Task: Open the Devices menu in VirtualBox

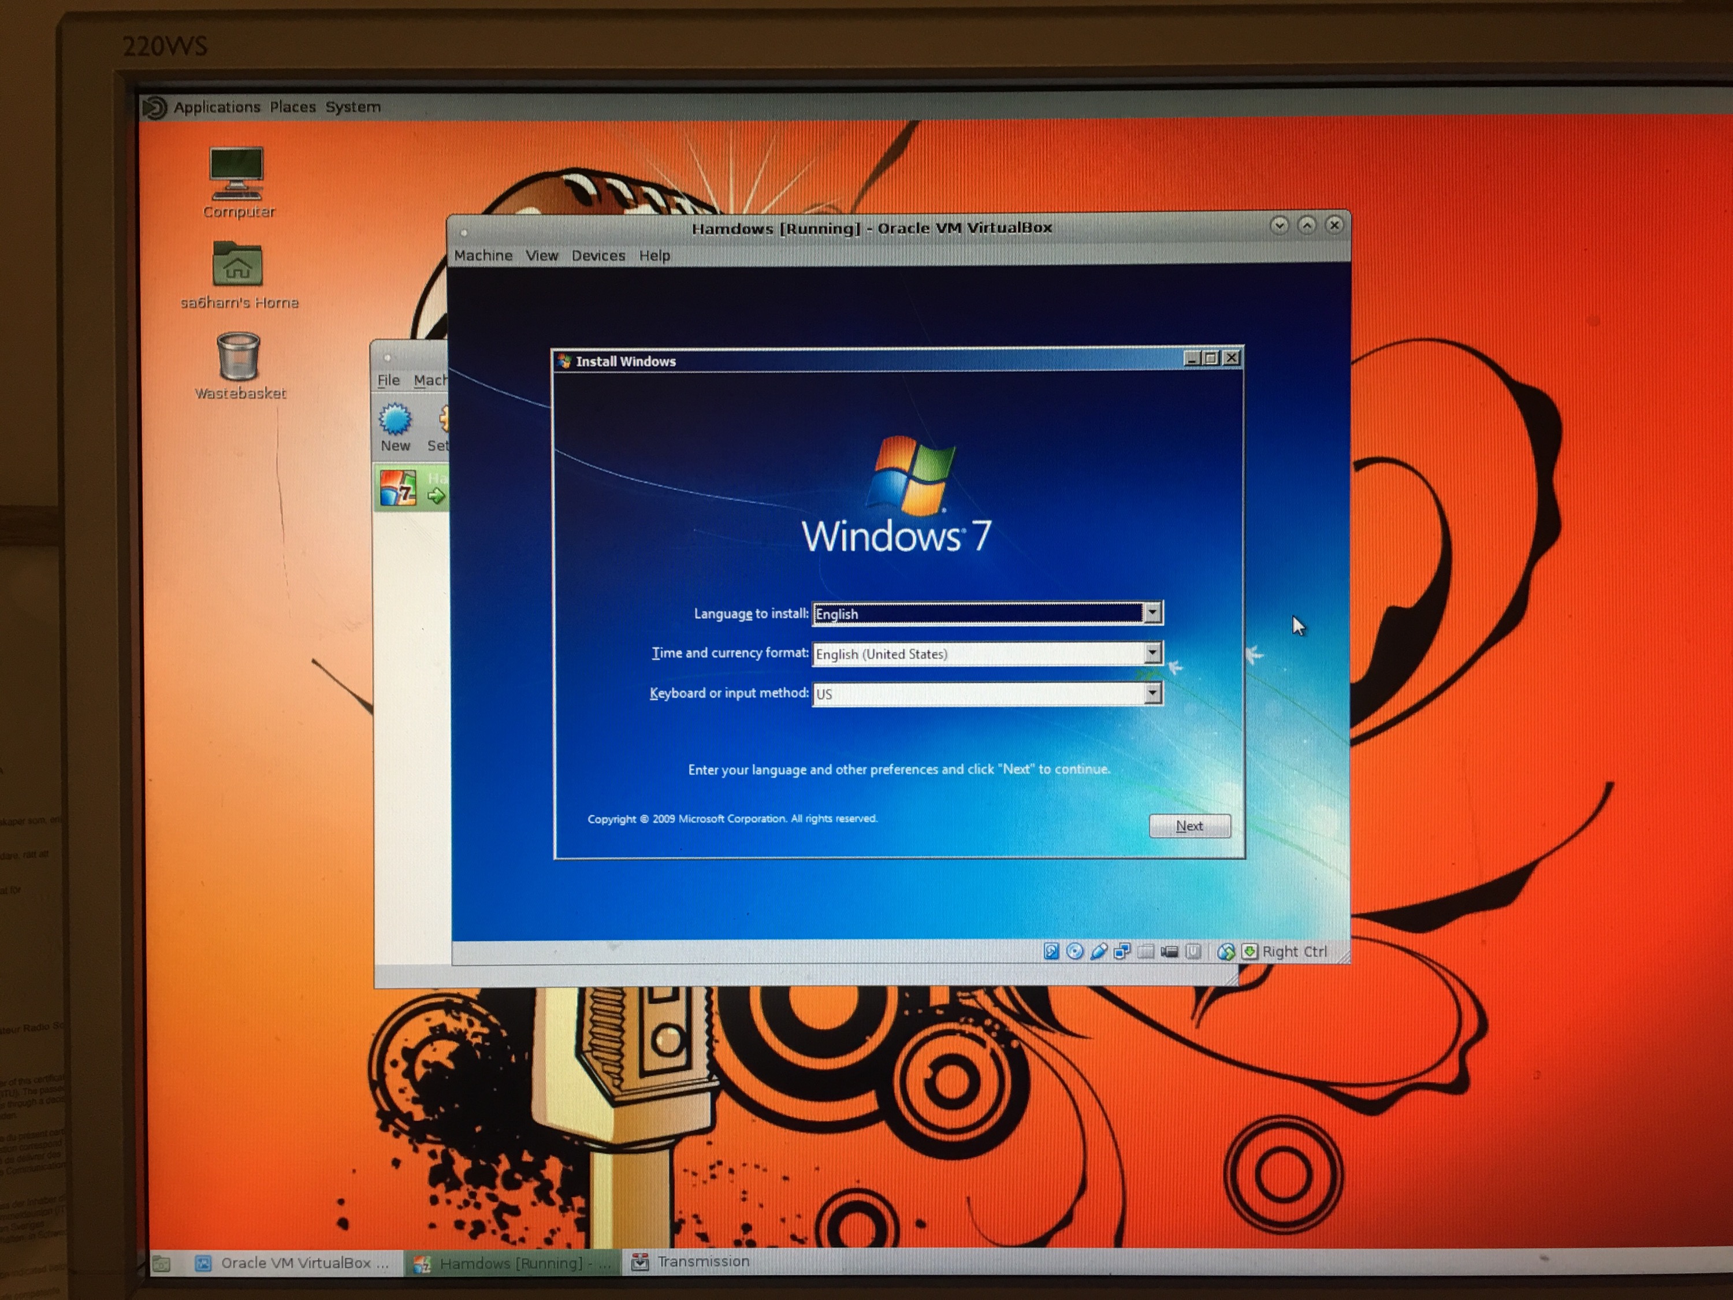Action: [x=598, y=255]
